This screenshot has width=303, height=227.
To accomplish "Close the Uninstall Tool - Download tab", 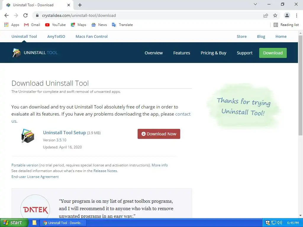I will (69, 5).
